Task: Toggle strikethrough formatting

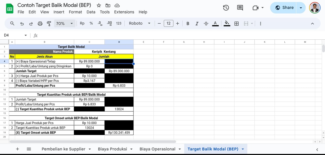Action: pos(206,24)
